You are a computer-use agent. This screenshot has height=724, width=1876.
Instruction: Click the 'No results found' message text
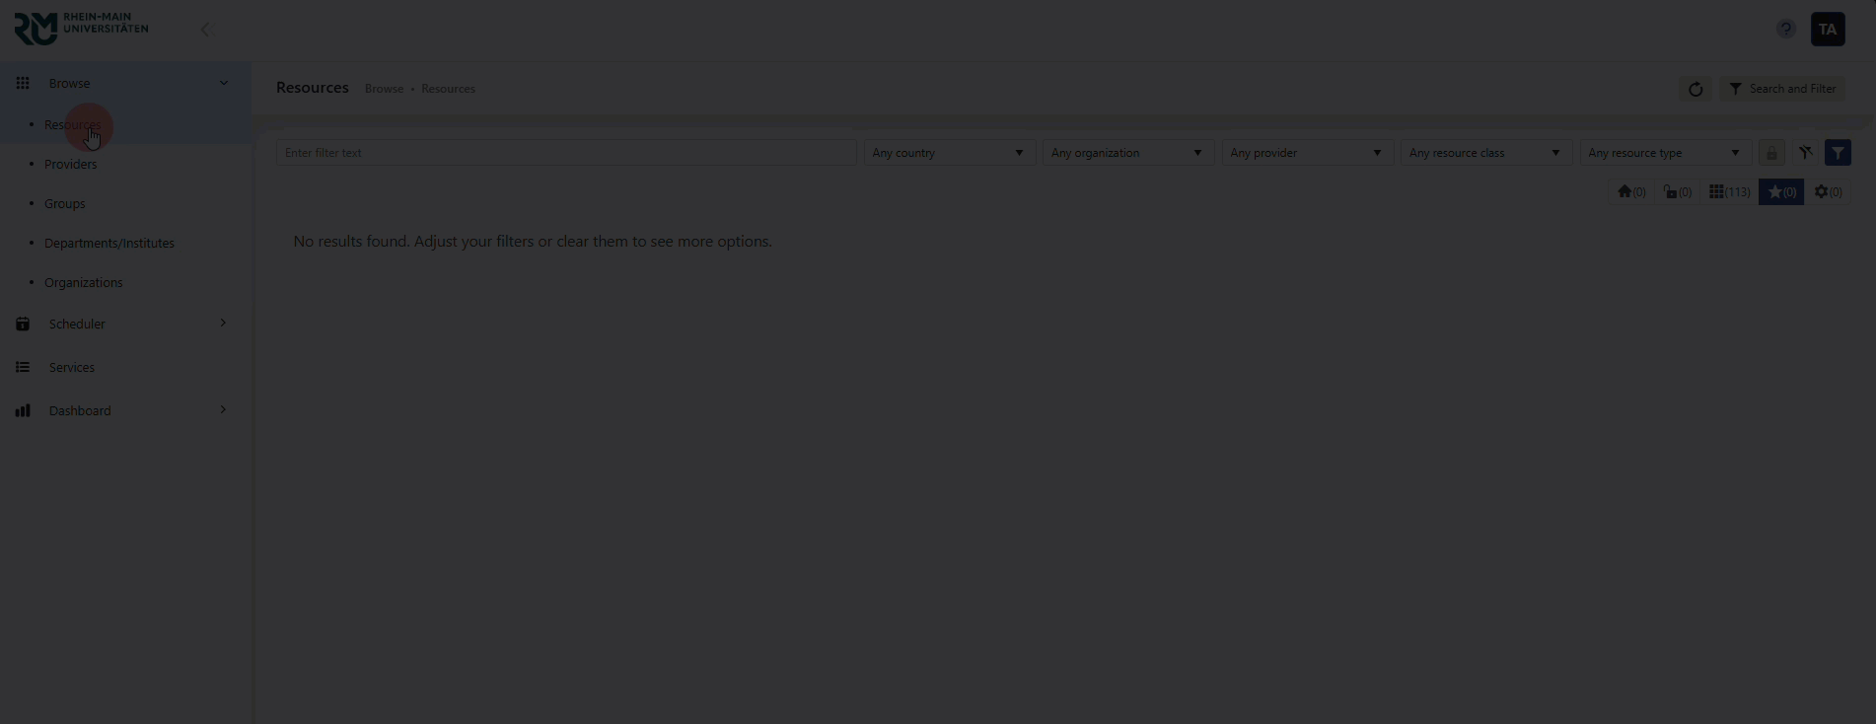coord(533,242)
